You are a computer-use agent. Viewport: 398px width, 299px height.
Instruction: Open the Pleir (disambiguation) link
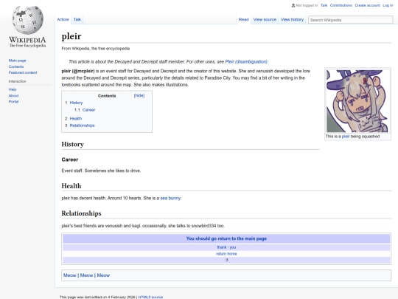(246, 62)
